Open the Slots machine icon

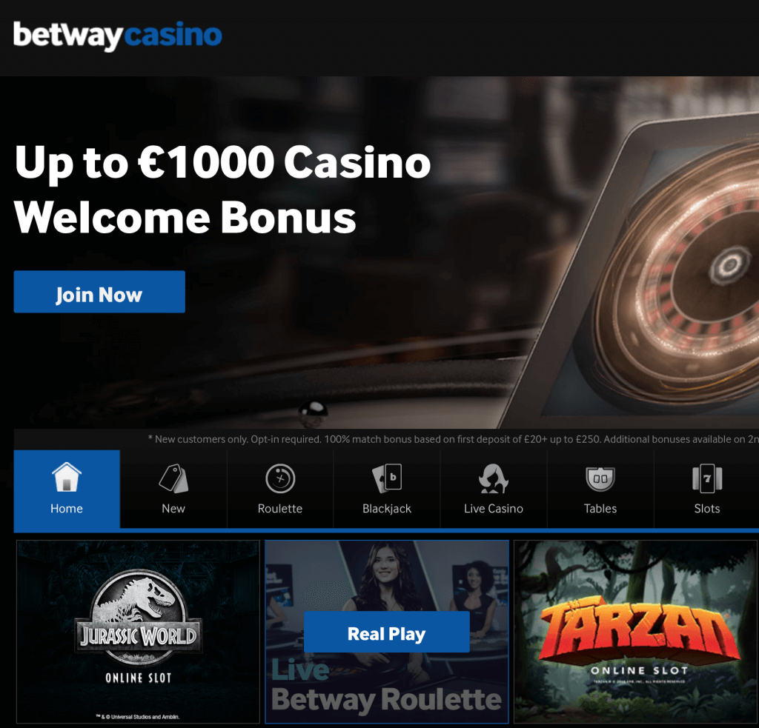coord(707,478)
